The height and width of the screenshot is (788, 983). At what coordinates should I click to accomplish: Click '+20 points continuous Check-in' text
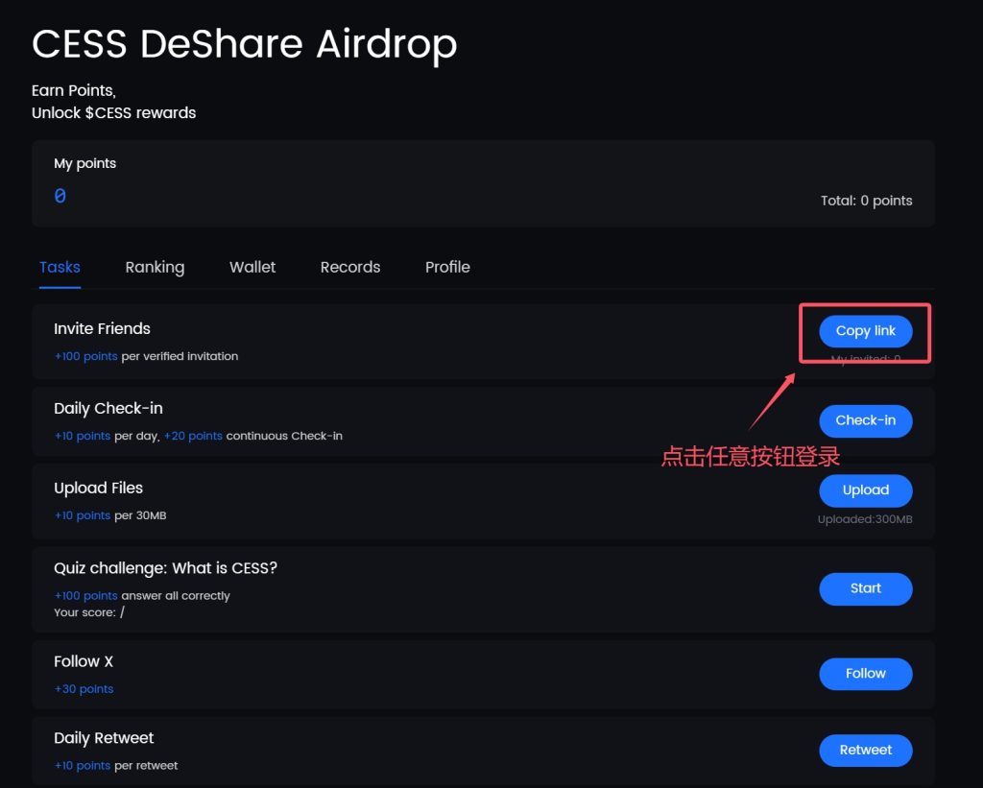pos(253,436)
